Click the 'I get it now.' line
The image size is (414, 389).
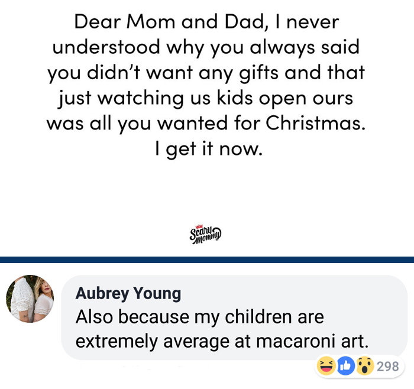coord(209,149)
